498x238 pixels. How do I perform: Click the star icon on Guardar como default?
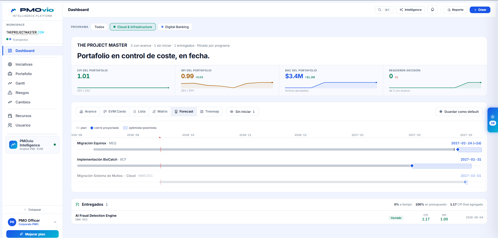(441, 112)
